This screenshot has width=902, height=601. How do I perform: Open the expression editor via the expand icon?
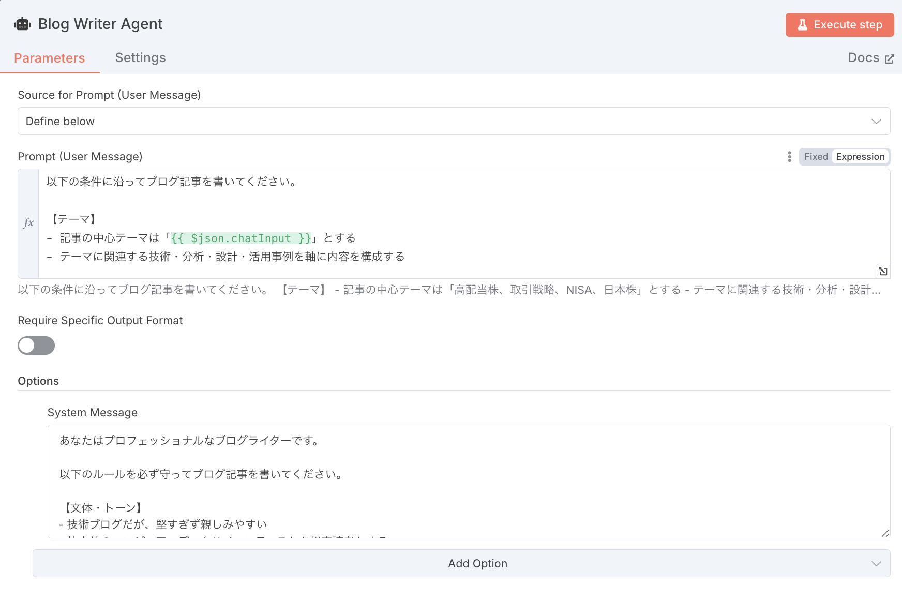click(883, 271)
